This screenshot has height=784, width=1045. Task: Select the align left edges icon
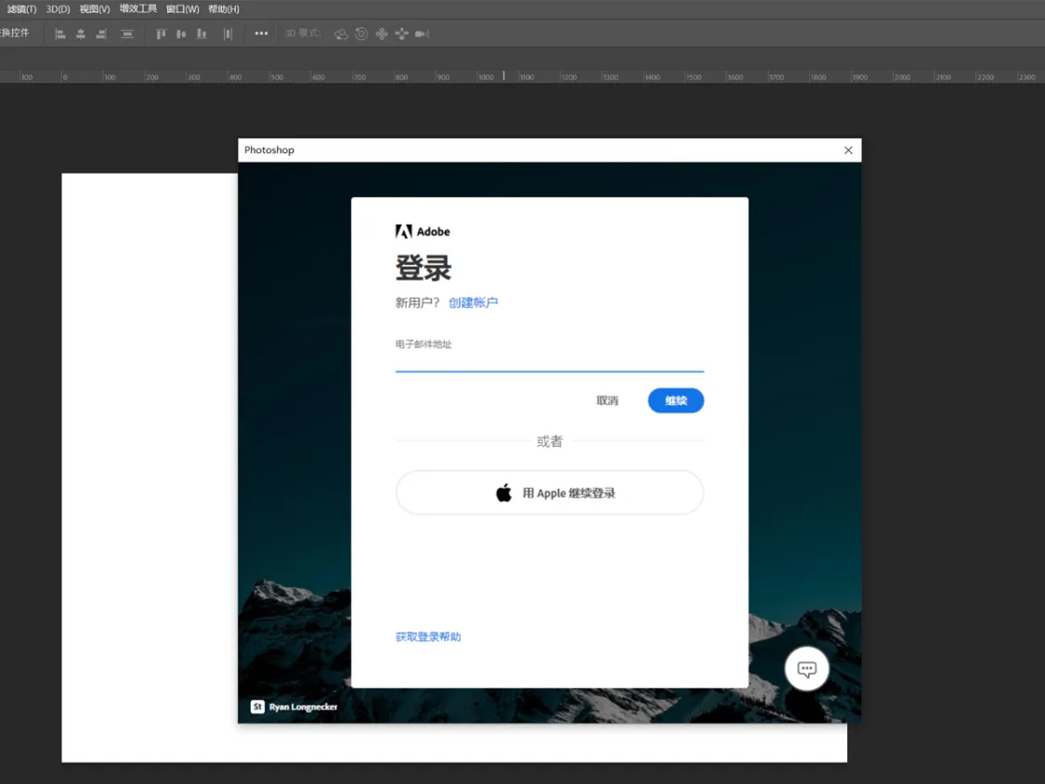tap(60, 33)
